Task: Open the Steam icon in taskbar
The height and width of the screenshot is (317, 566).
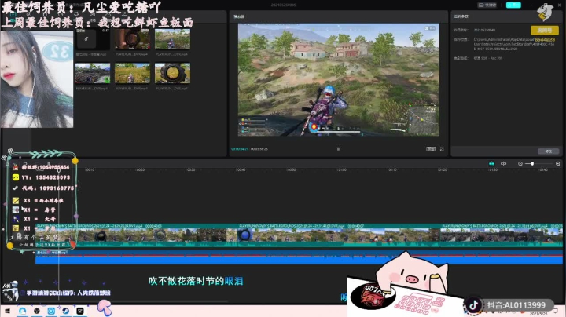Action: [x=66, y=311]
